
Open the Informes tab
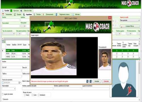click(76, 14)
